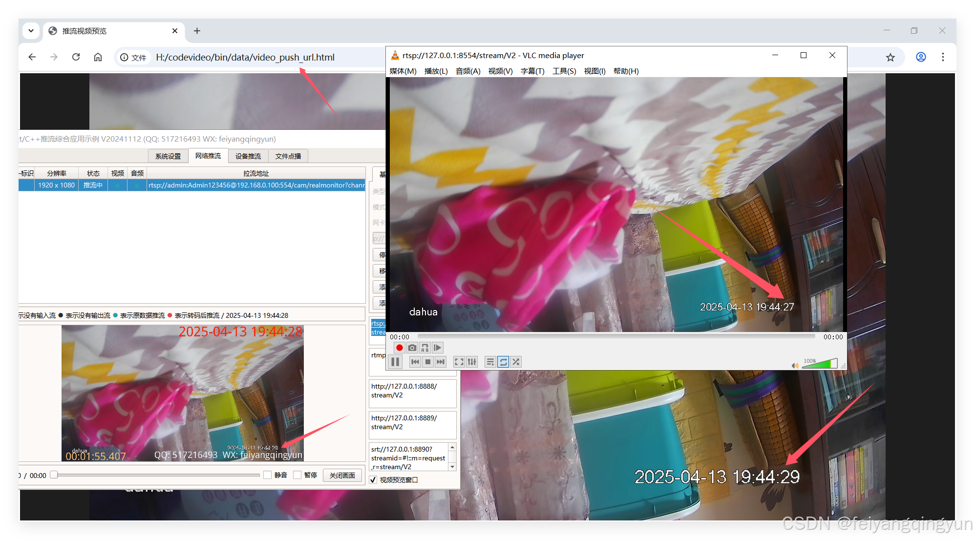Mute VLC with the speaker icon

pos(795,365)
